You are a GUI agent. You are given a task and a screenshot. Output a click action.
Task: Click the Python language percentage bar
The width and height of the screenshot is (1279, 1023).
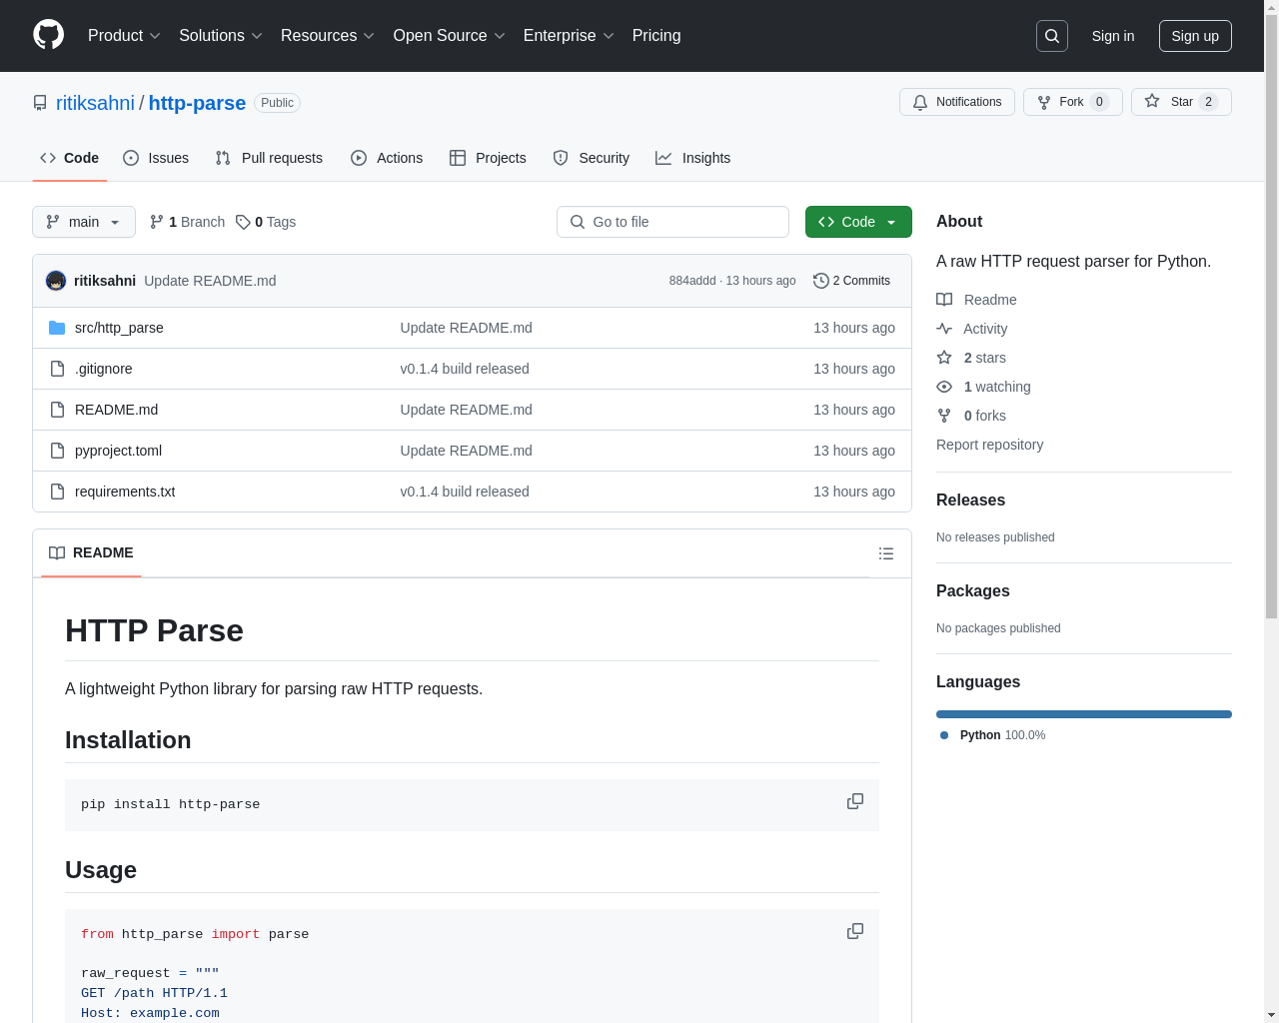tap(1084, 714)
